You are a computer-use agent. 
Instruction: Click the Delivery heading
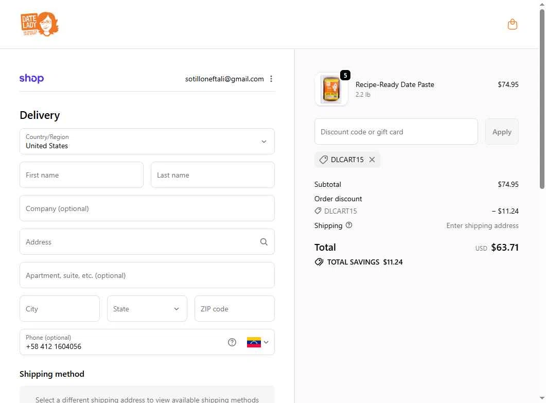[x=40, y=115]
